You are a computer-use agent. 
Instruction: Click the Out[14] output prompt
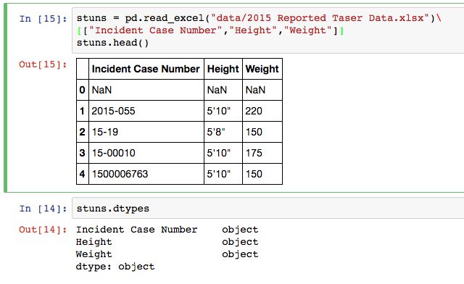click(43, 230)
